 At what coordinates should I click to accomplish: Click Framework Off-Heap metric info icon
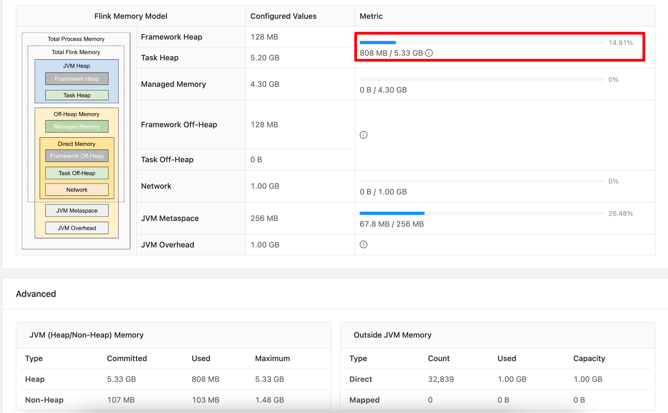[363, 135]
